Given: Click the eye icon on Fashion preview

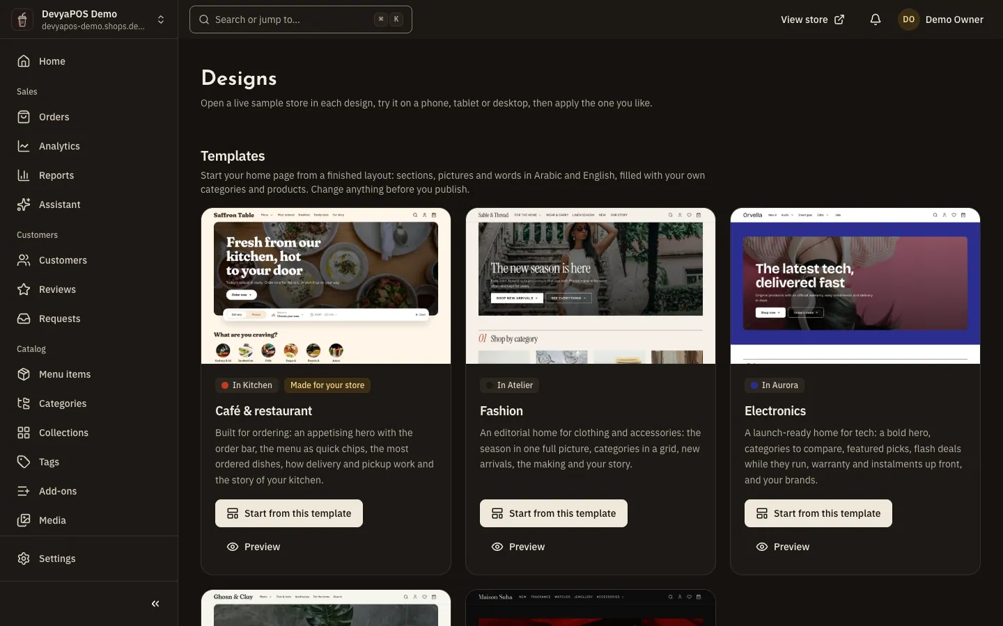Looking at the screenshot, I should click(x=497, y=547).
